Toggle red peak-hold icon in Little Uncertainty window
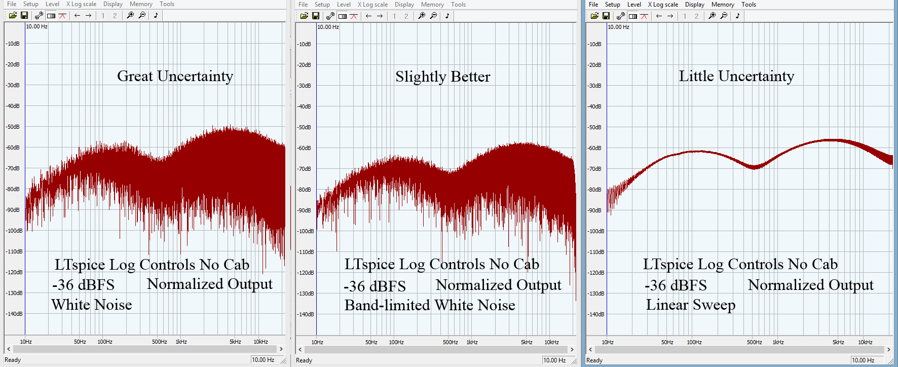The height and width of the screenshot is (367, 898). click(644, 16)
